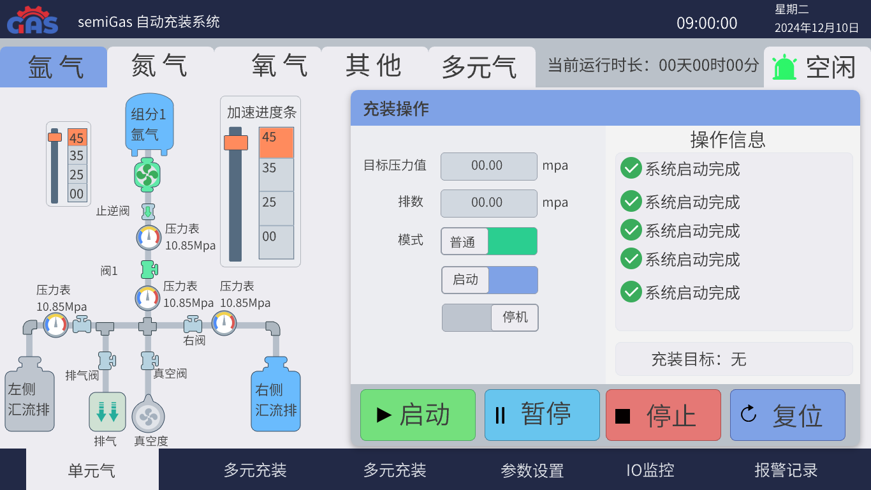
Task: Select the 左侧汇流排 cylinder
Action: (x=29, y=394)
